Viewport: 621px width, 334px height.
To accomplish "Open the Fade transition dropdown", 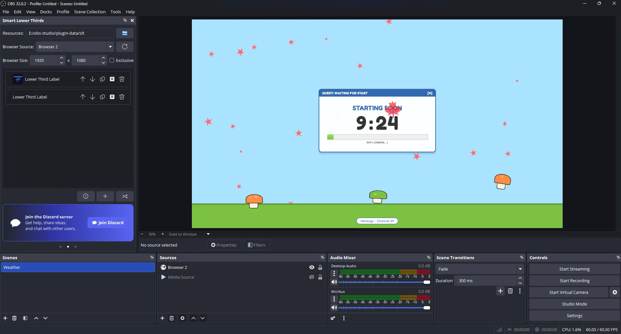I will pos(520,269).
